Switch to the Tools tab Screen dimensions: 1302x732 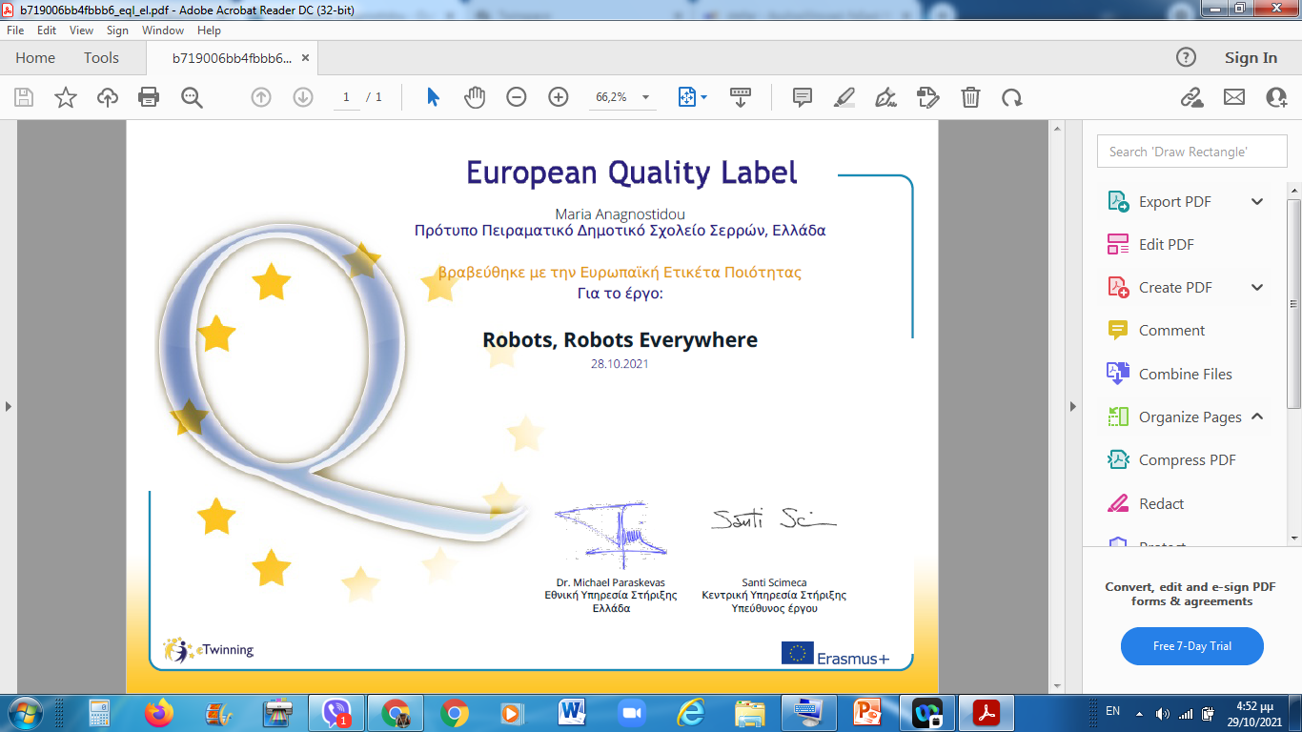coord(101,58)
